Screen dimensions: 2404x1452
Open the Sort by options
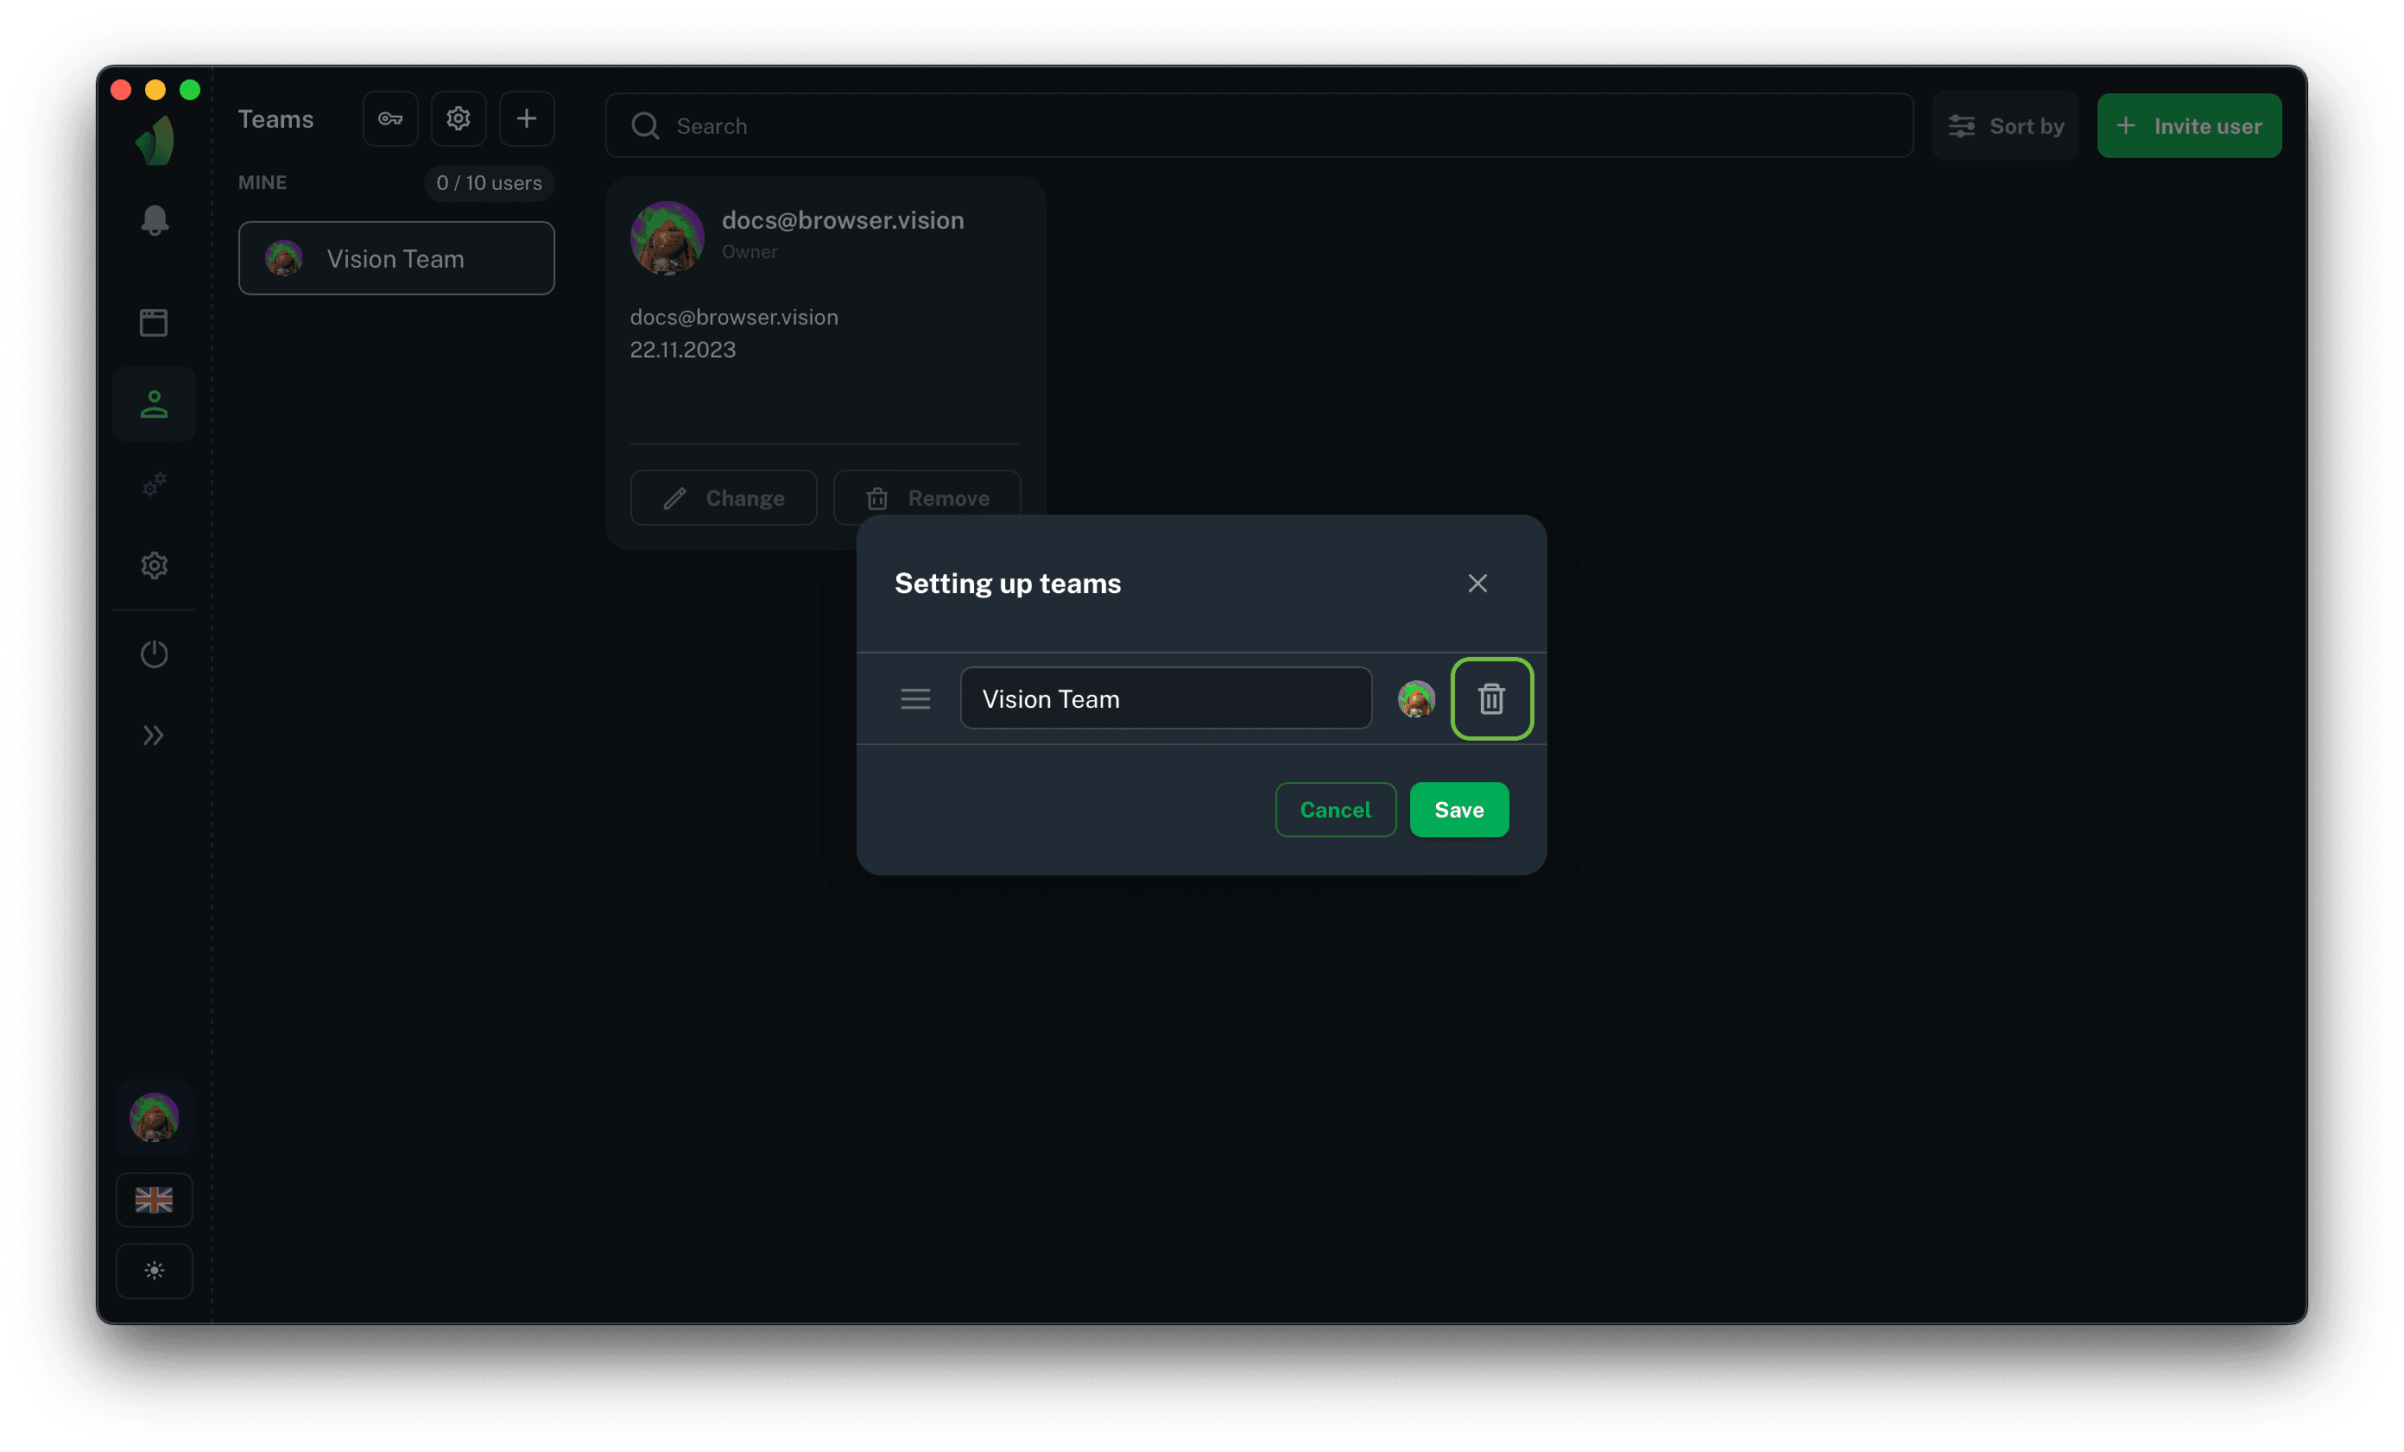point(2005,126)
